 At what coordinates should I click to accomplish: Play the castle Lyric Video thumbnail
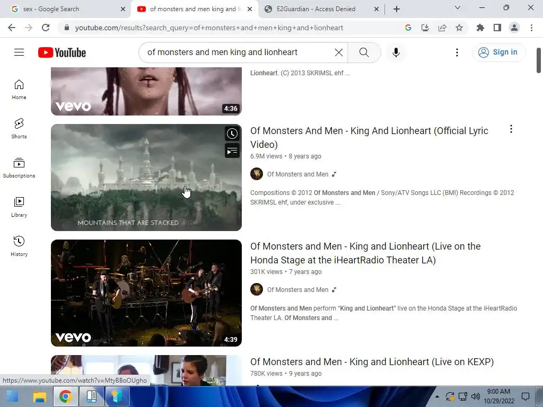pyautogui.click(x=146, y=178)
